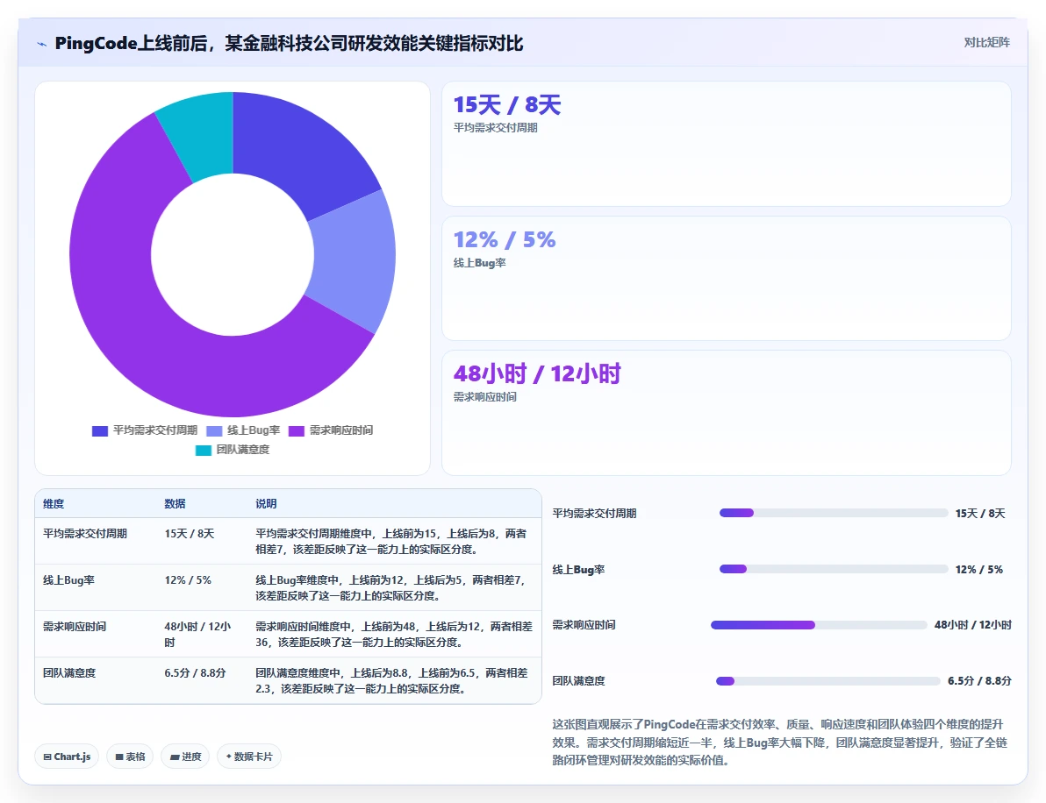Screen dimensions: 1046x803
Task: Click the description of 需求响应时间 row
Action: 394,635
